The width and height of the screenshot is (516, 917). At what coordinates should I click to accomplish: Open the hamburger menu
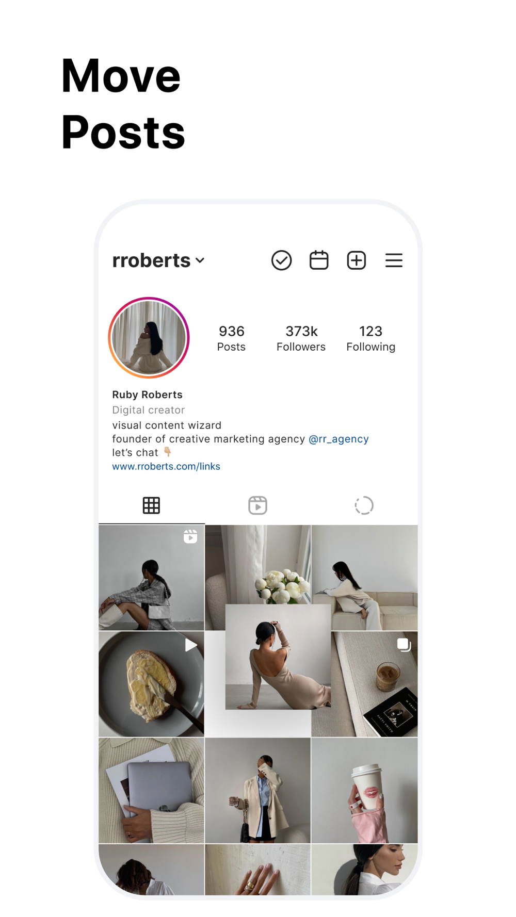[394, 260]
